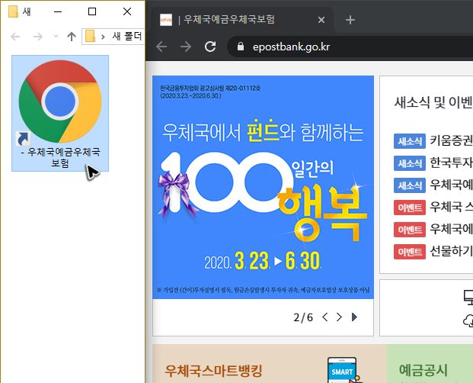Open 우체국스마트뱅킹 link

coord(213,371)
